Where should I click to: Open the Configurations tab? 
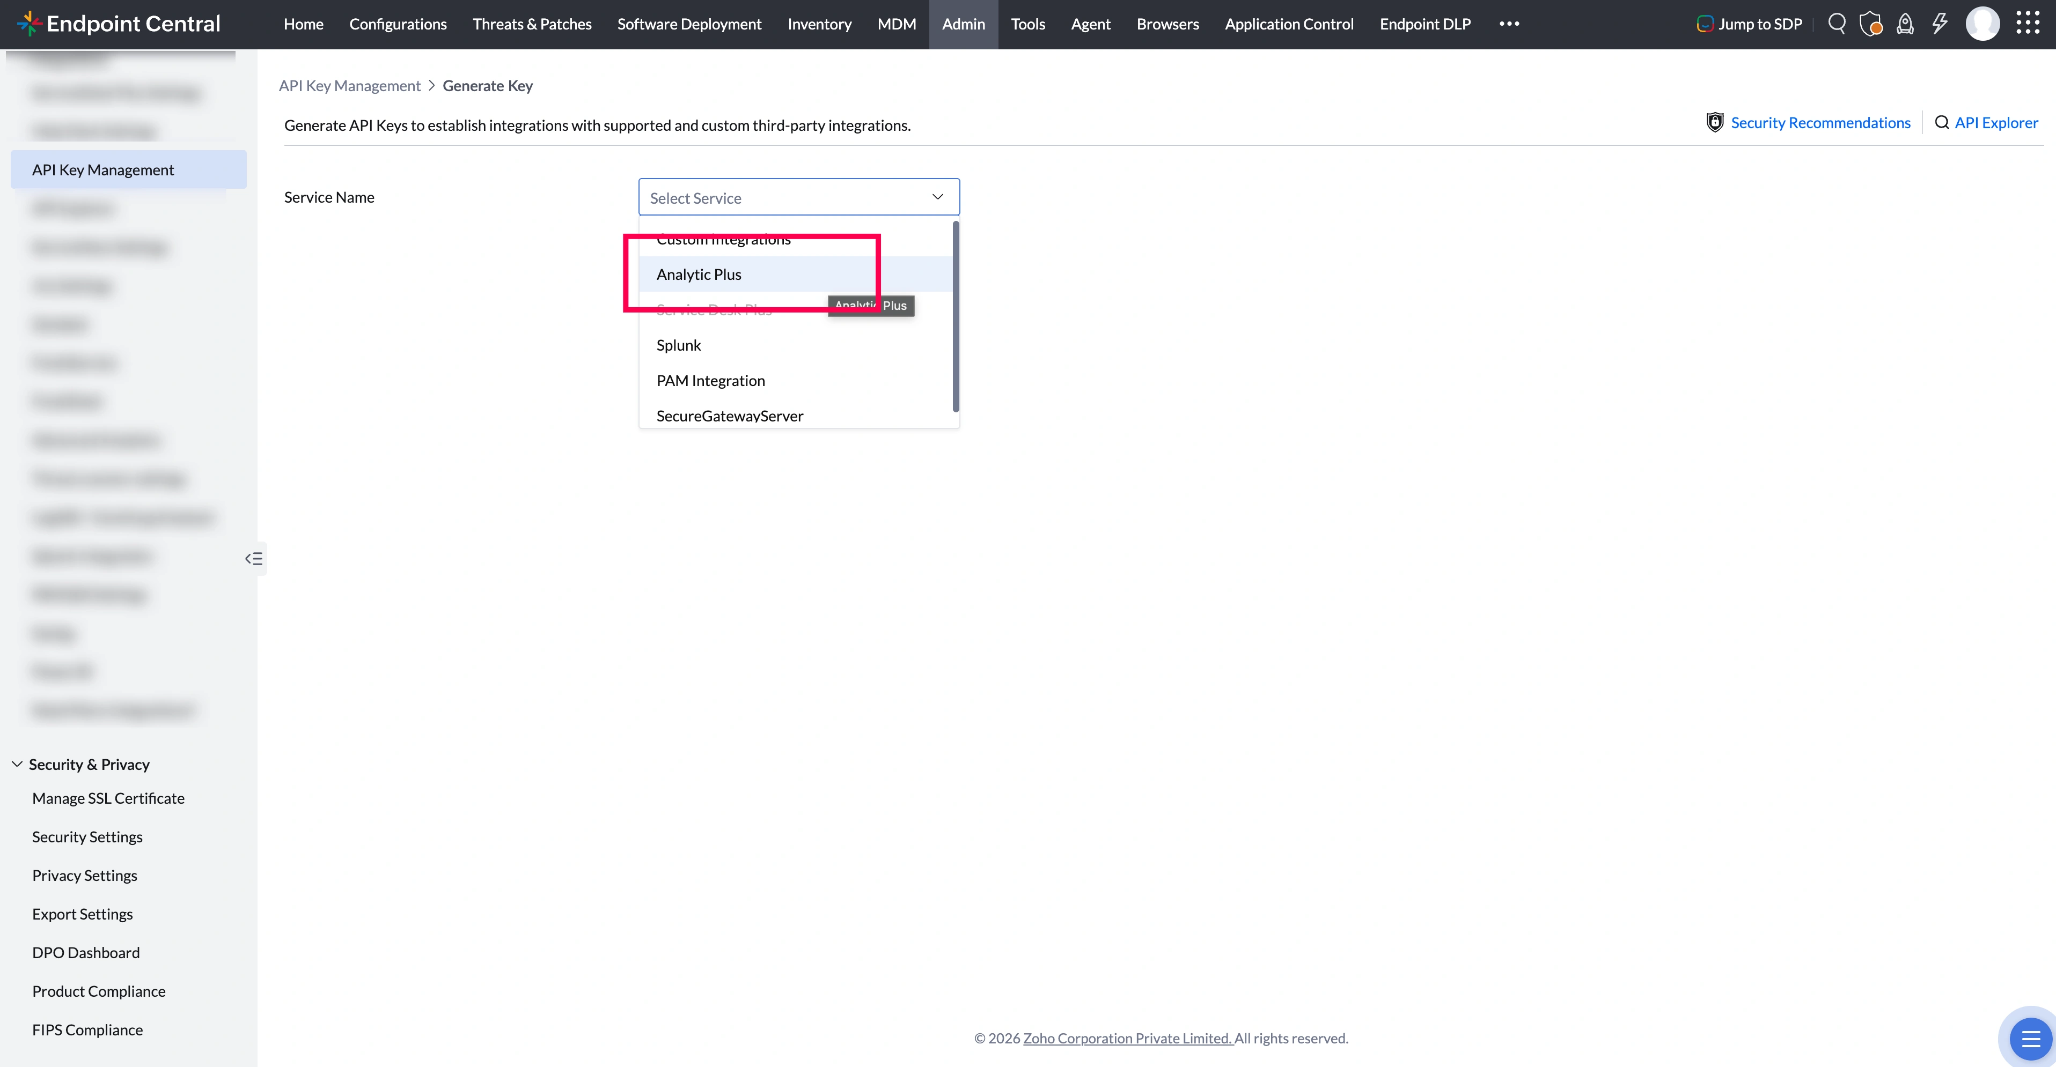(398, 24)
